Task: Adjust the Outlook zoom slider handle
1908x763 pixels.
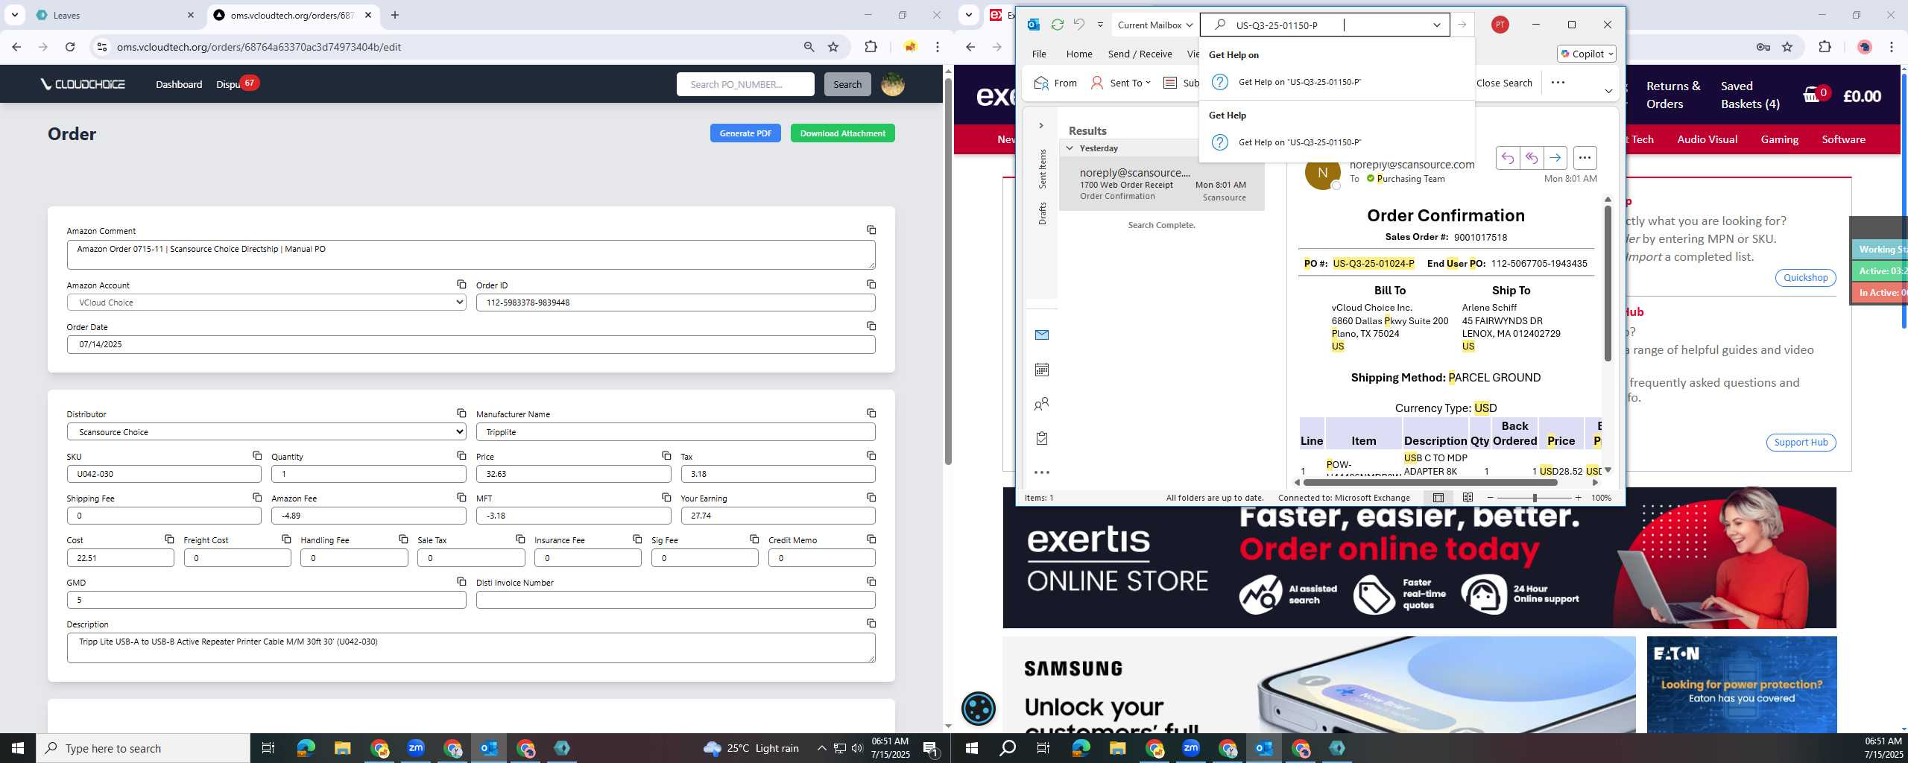Action: [1534, 498]
